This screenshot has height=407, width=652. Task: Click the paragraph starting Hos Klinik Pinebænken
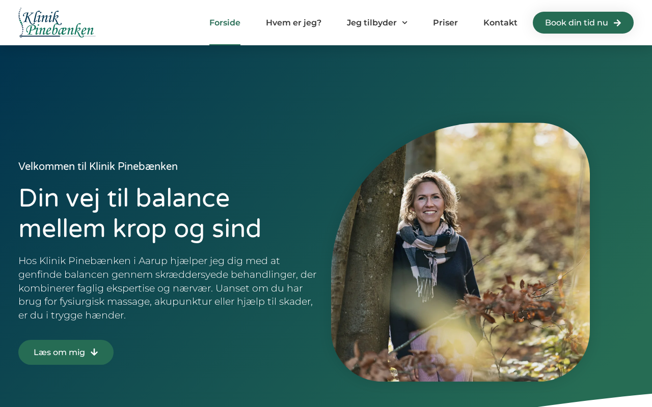[x=168, y=288]
